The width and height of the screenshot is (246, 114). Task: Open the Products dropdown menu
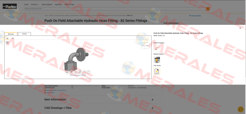pos(35,5)
